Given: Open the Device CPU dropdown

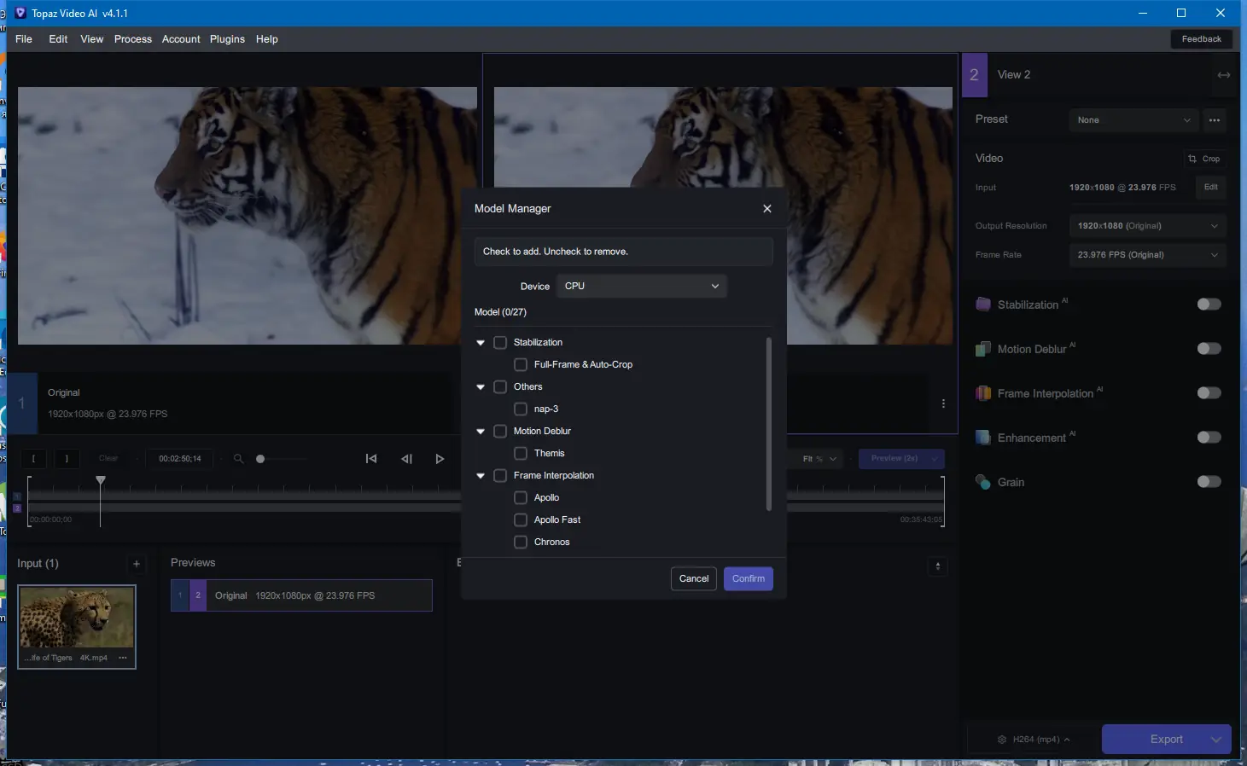Looking at the screenshot, I should pos(642,286).
